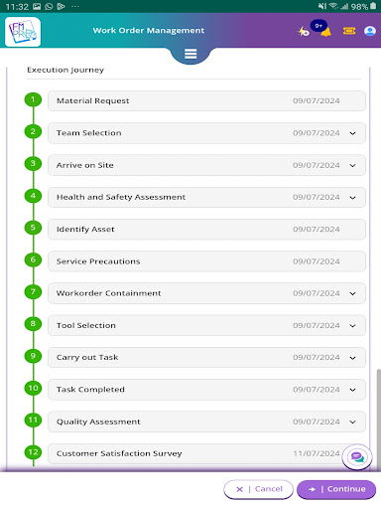Open the floating chat bubble icon
Viewport: 381px width, 509px height.
pos(357,457)
